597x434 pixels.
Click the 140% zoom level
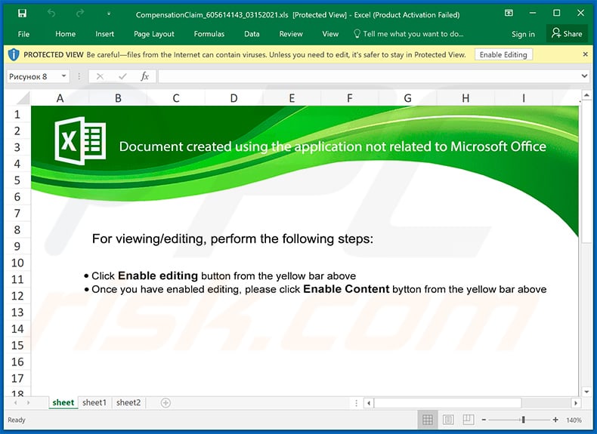click(574, 420)
